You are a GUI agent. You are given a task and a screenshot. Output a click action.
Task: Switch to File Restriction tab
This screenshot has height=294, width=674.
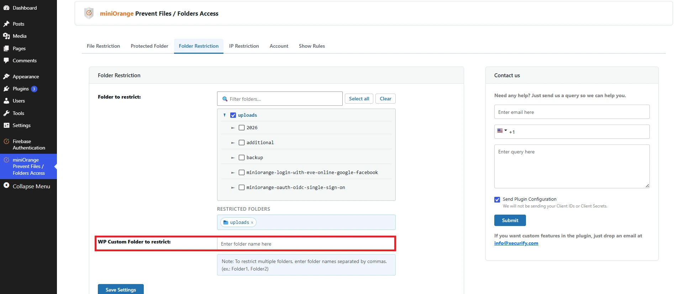pos(103,46)
